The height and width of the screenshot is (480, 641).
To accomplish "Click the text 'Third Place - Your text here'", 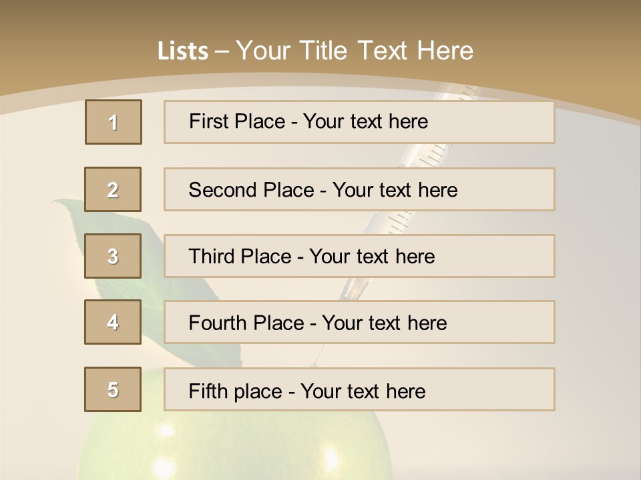I will coord(312,256).
